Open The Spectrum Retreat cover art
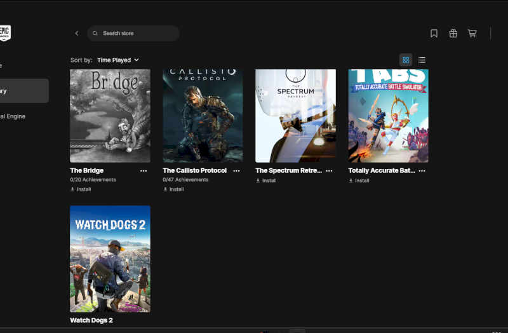The width and height of the screenshot is (508, 333). point(295,116)
